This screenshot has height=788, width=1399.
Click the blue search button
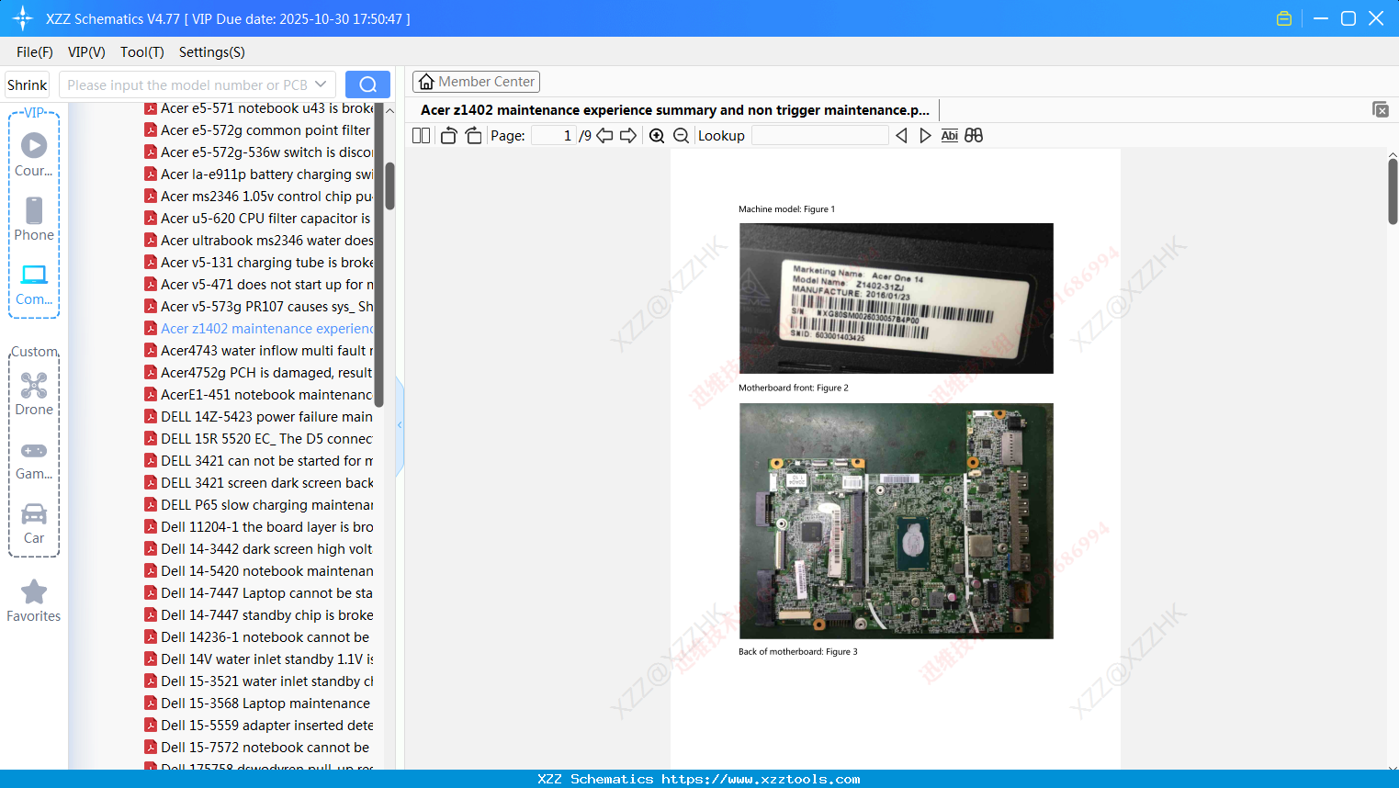[x=367, y=84]
